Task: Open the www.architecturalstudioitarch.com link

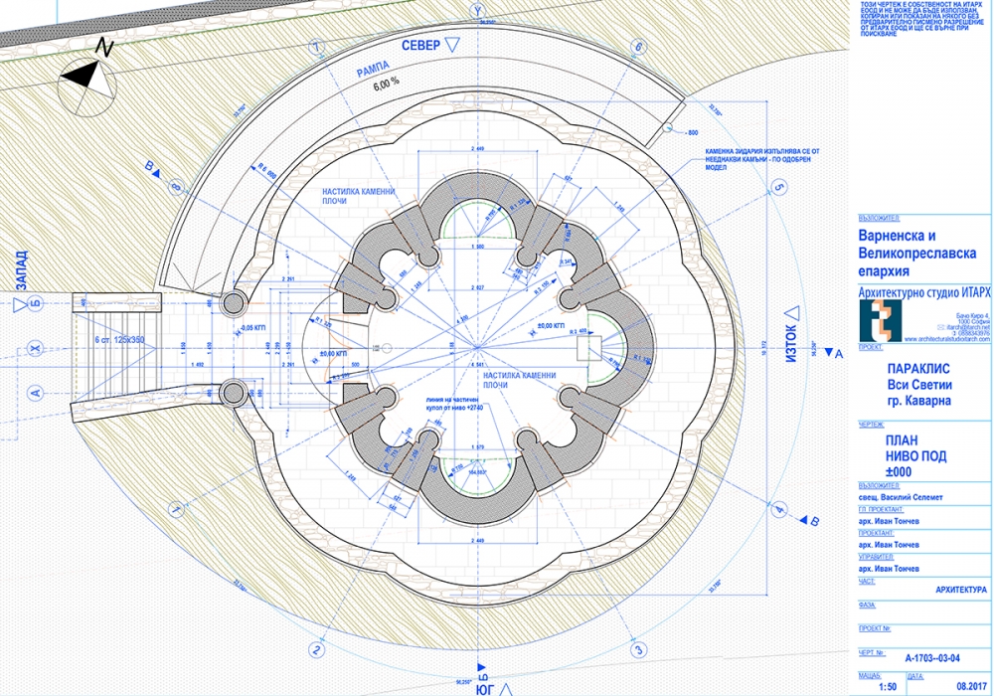Action: tap(946, 339)
